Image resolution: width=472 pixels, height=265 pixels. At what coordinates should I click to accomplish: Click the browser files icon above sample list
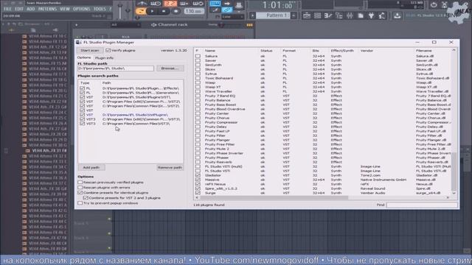[33, 30]
